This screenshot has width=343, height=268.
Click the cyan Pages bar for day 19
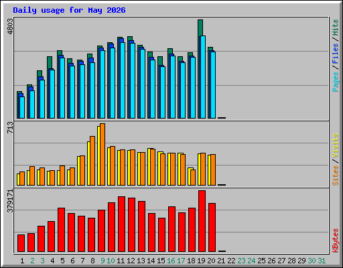[x=203, y=77]
